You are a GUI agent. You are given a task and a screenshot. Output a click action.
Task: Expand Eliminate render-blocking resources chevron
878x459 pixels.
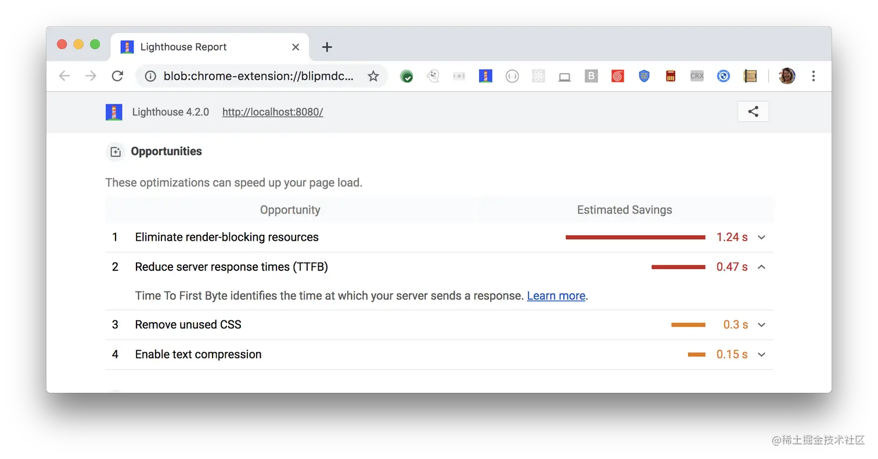[762, 237]
